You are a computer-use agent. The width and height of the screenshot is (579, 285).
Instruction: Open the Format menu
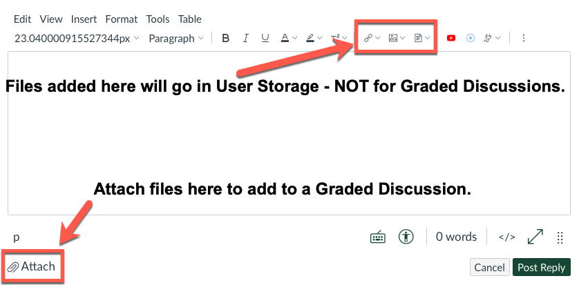(x=122, y=19)
